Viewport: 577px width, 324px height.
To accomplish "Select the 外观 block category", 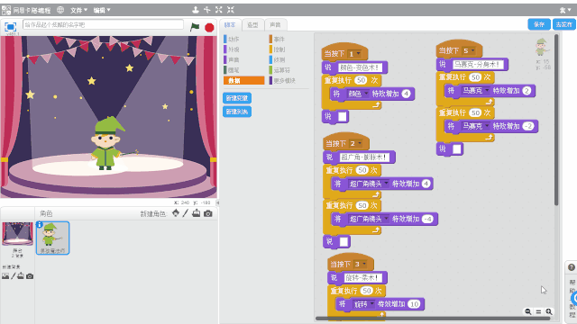I will click(234, 49).
